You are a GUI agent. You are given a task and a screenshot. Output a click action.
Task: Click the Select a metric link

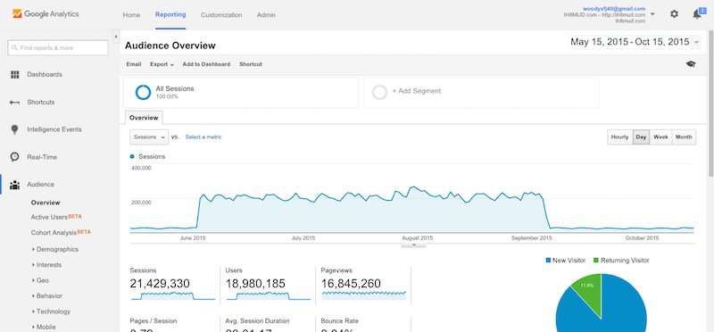[x=203, y=137]
